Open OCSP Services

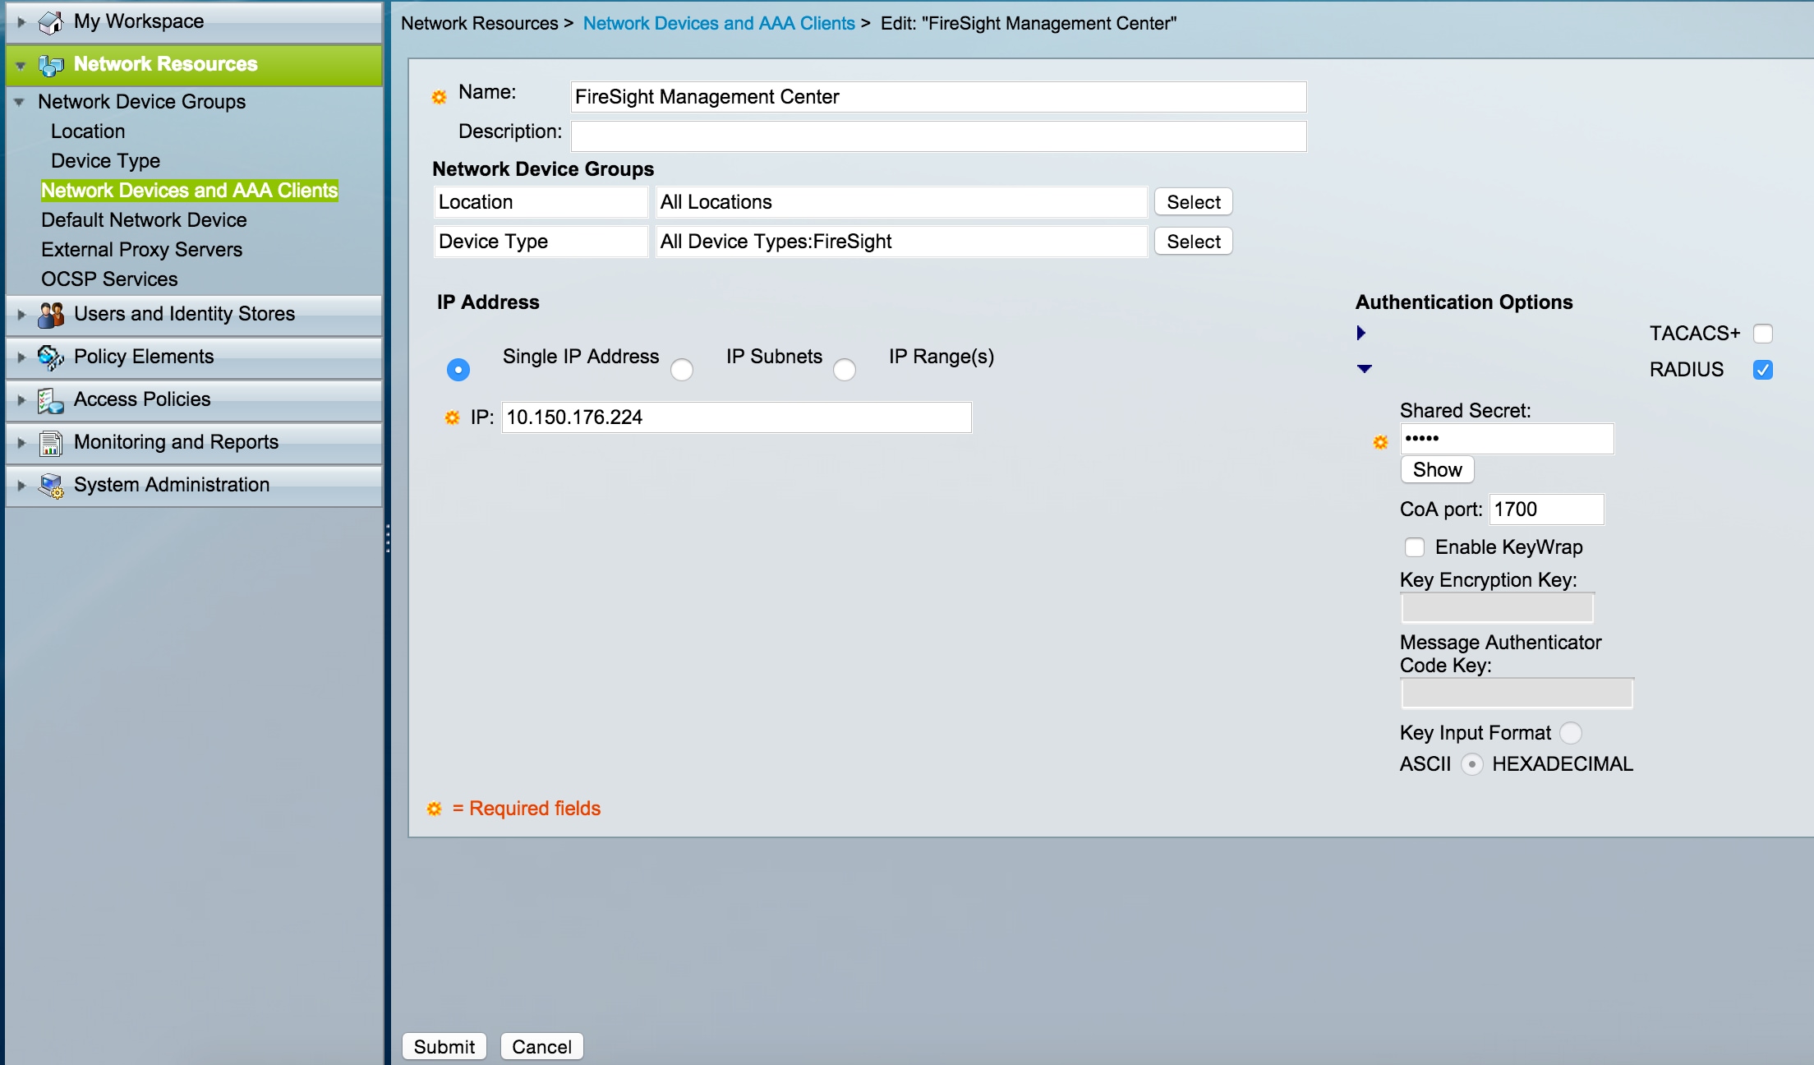[109, 279]
